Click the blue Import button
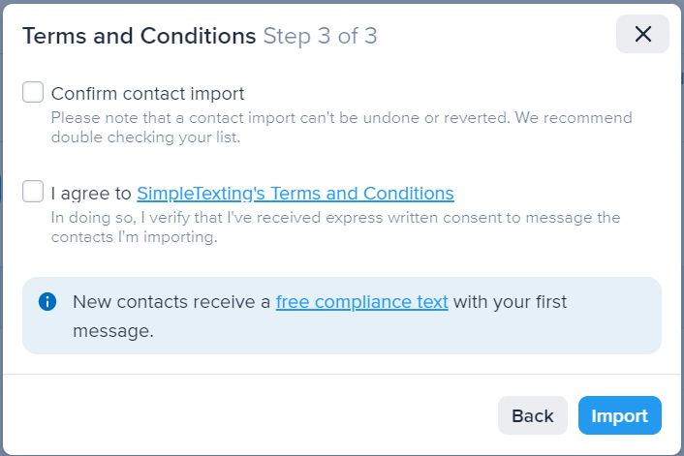The image size is (684, 456). [620, 415]
